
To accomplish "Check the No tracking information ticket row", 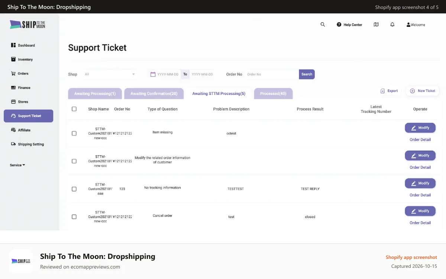I will (x=74, y=189).
